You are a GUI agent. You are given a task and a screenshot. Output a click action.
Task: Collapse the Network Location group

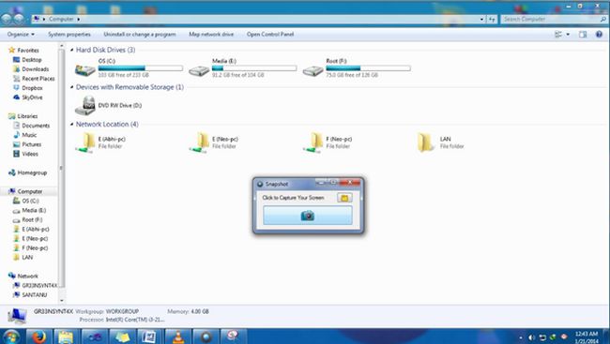tap(72, 124)
